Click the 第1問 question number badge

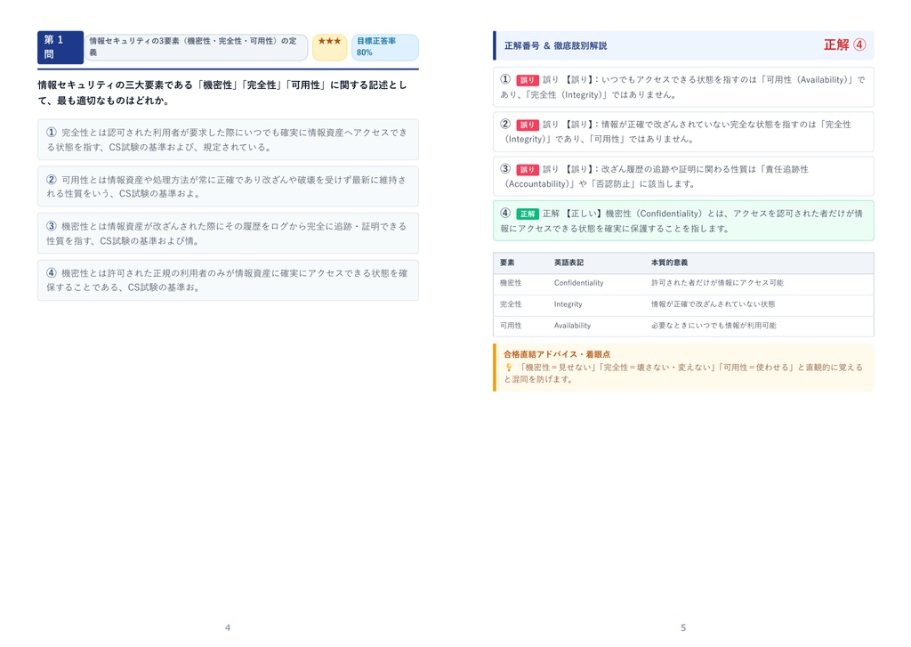tap(60, 47)
